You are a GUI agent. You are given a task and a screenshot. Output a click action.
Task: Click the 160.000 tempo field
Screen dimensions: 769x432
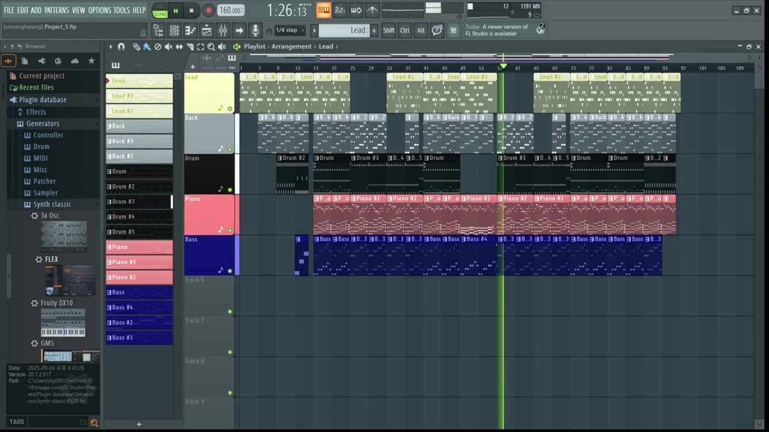click(230, 10)
